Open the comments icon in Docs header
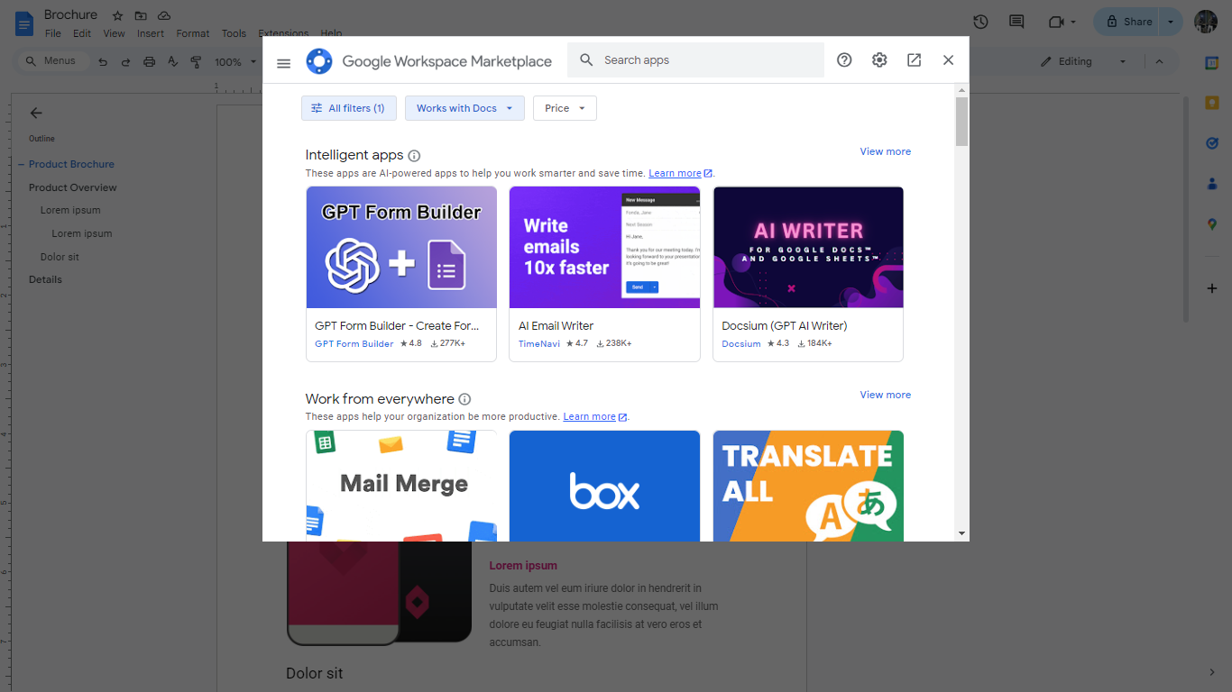This screenshot has height=692, width=1232. (1016, 22)
